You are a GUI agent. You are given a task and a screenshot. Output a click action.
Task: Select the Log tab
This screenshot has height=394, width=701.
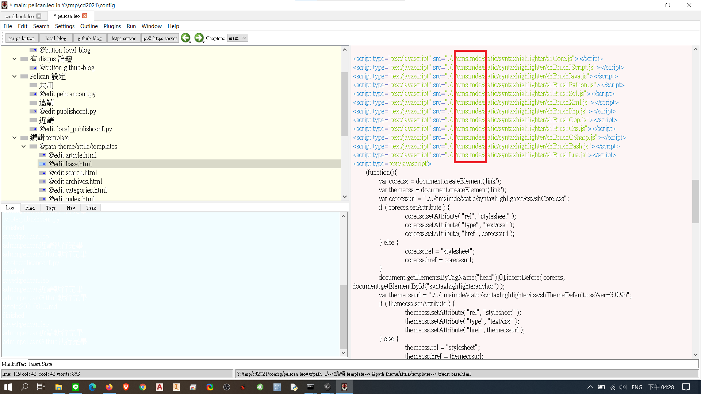coord(10,208)
